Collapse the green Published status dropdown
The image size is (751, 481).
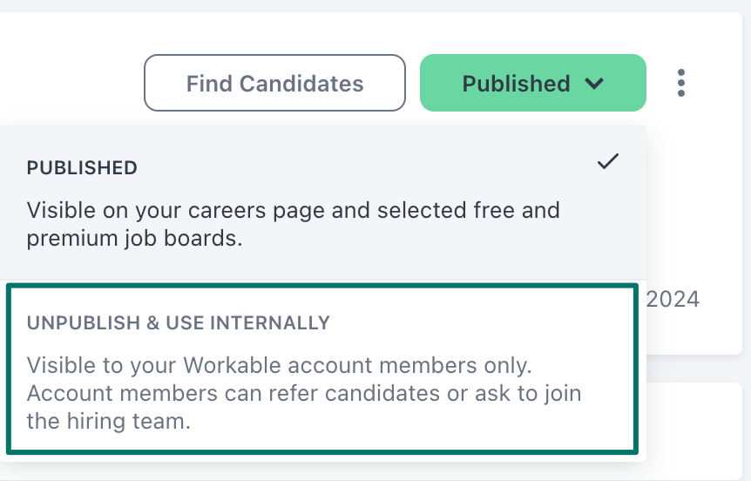pyautogui.click(x=532, y=83)
